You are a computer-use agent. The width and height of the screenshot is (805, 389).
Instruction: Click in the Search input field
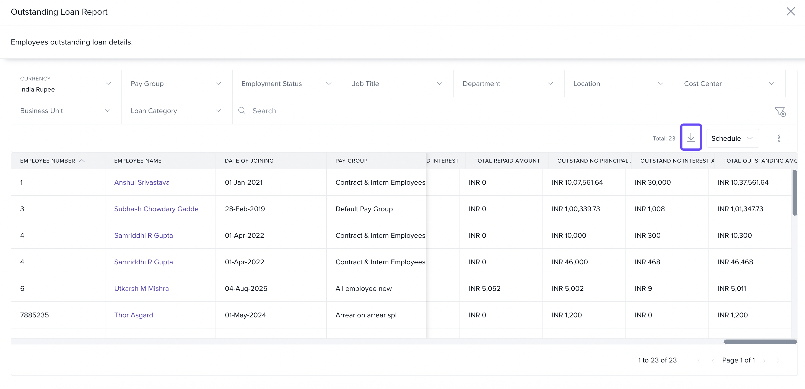(500, 111)
